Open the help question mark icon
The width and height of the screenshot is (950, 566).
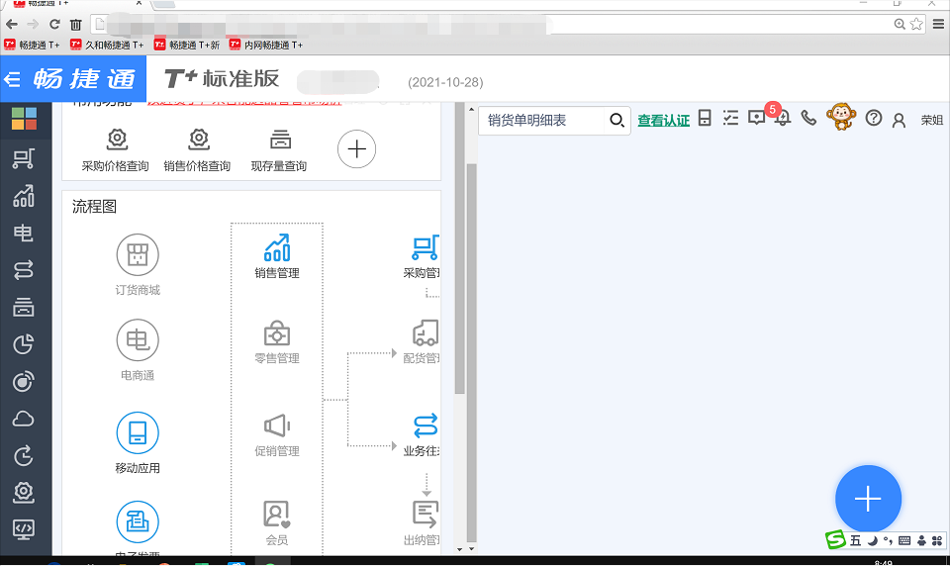pyautogui.click(x=873, y=118)
